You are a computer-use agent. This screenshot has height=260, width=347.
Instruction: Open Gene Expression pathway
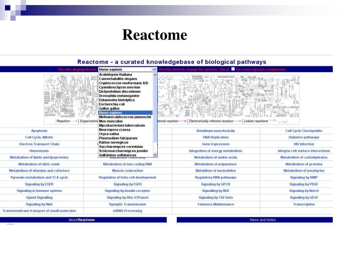pyautogui.click(x=216, y=144)
